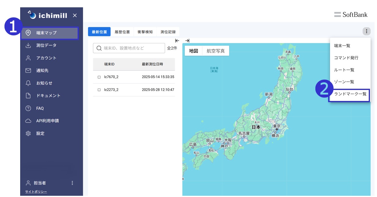Select ランドマーク一覧 from the menu

349,95
